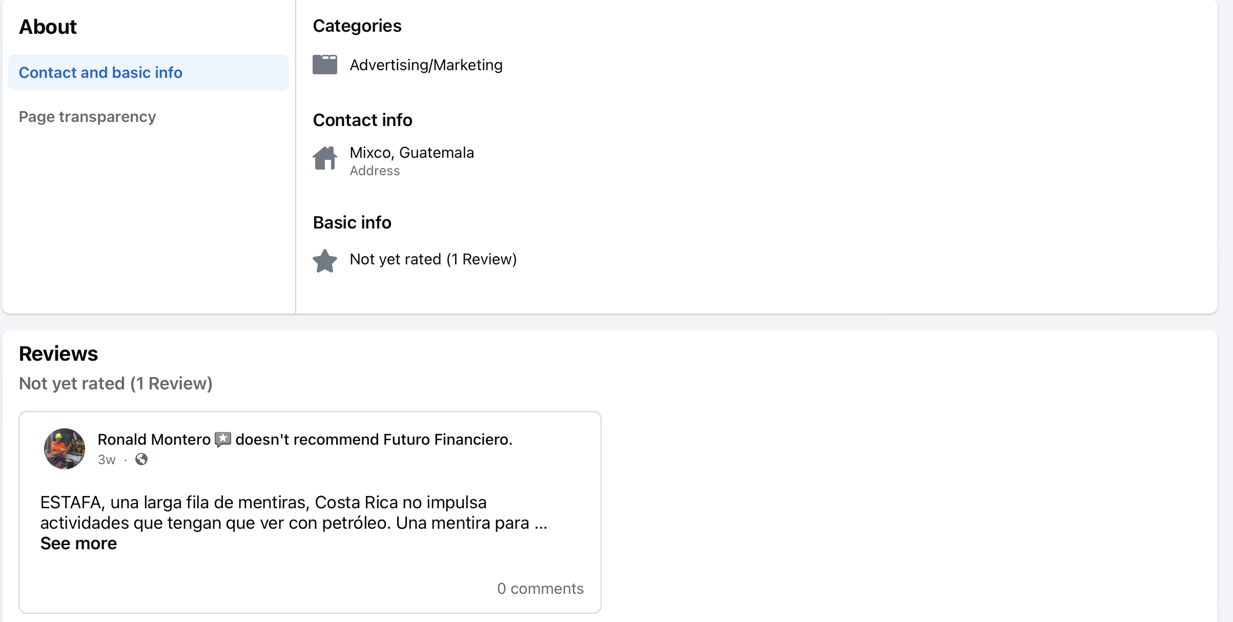Click Mixco, Guatemala address text
The width and height of the screenshot is (1233, 622).
[x=412, y=153]
